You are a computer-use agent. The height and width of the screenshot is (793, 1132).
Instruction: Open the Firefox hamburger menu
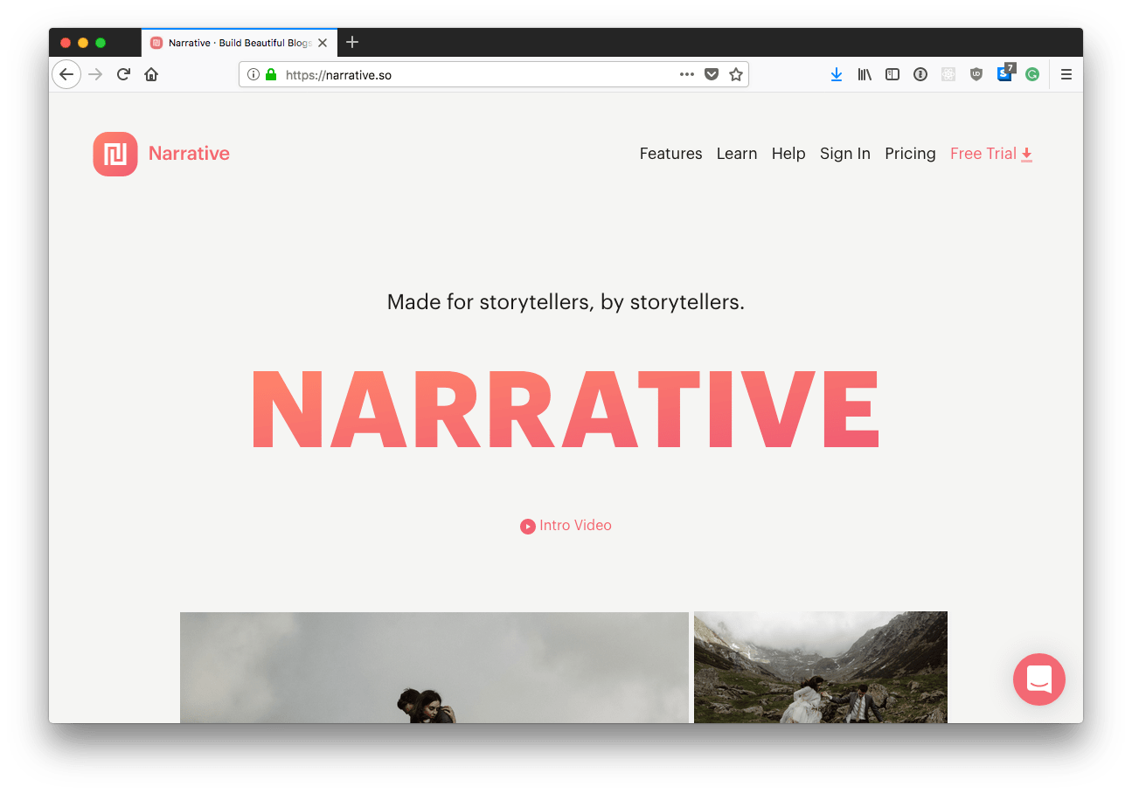tap(1066, 75)
